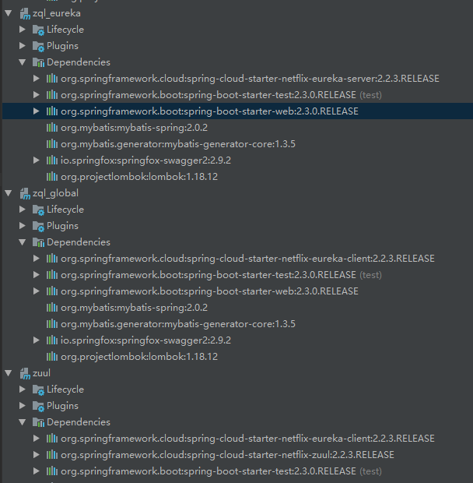Collapse the zql_global module node
Viewport: 473px width, 483px height.
[x=9, y=193]
